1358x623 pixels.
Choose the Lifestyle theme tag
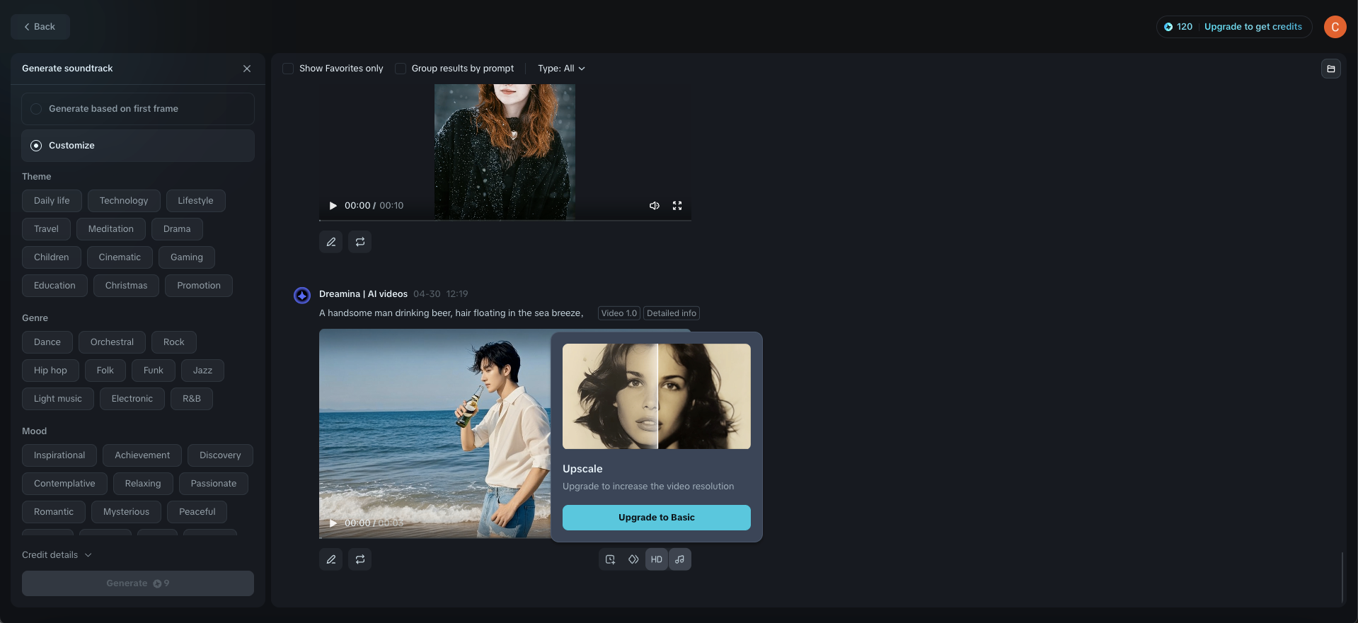coord(195,201)
